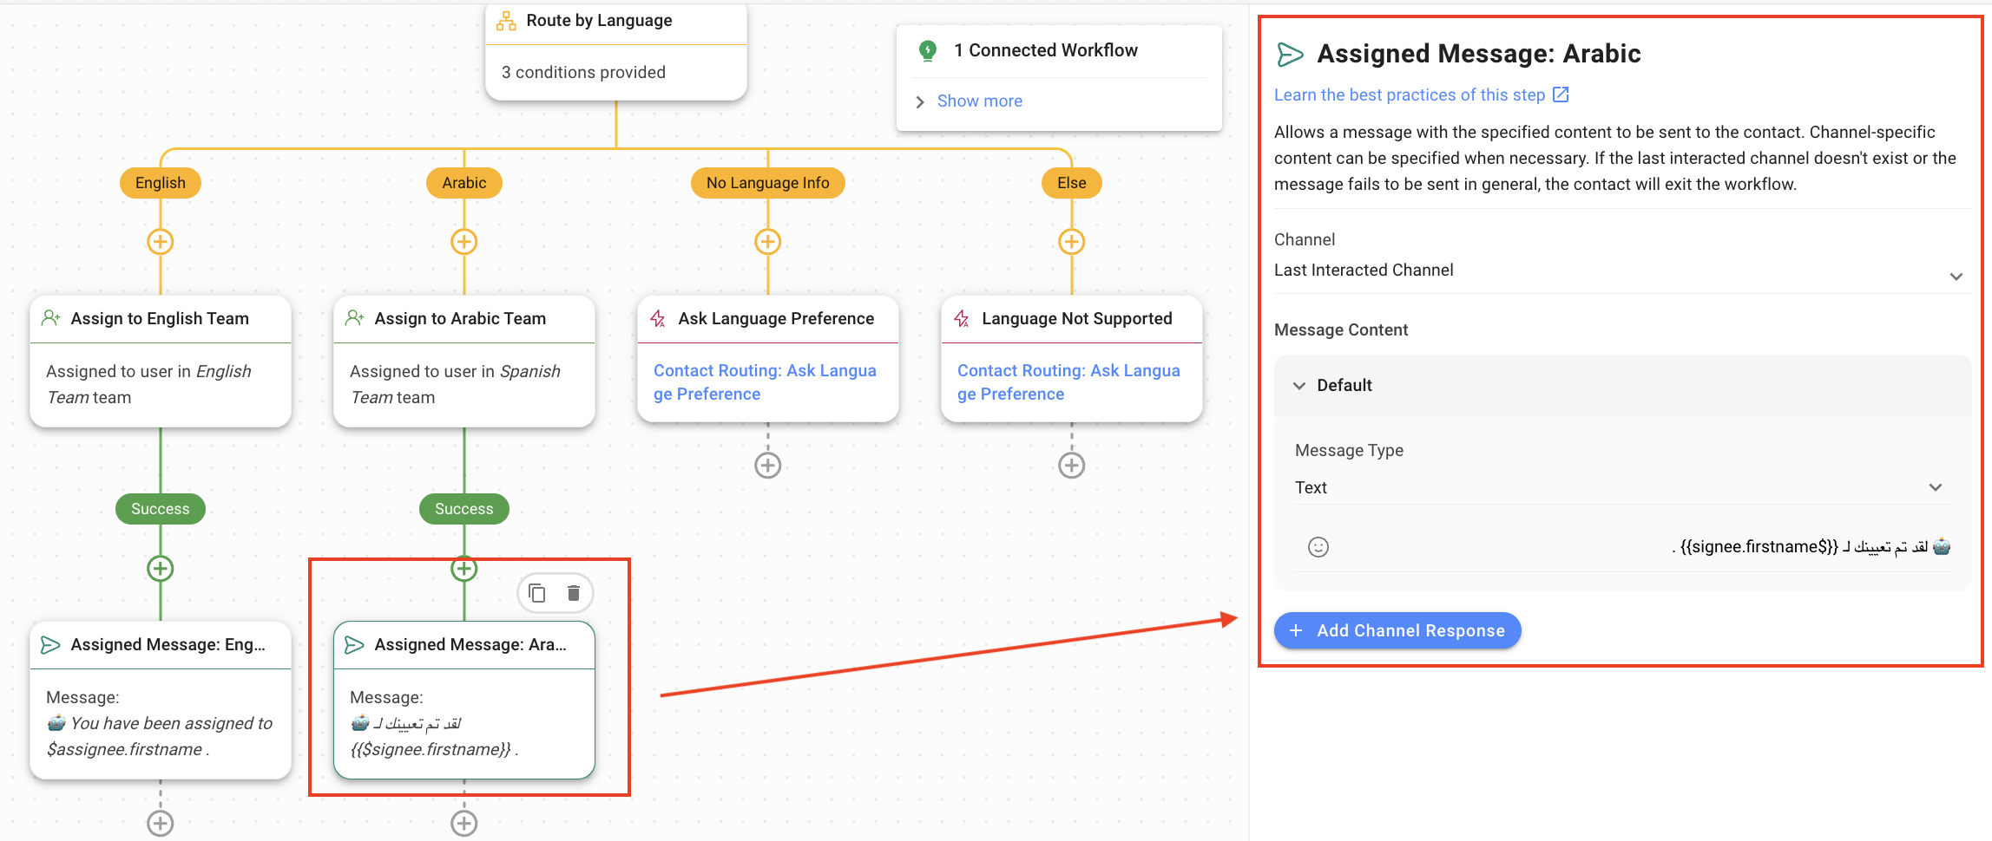
Task: Select the No Language Info branch label
Action: [767, 183]
